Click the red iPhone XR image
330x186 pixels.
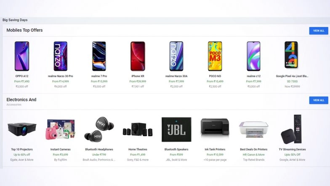(138, 56)
